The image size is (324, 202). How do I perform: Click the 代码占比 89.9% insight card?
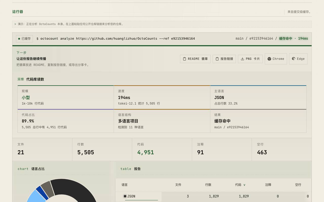pyautogui.click(x=66, y=121)
